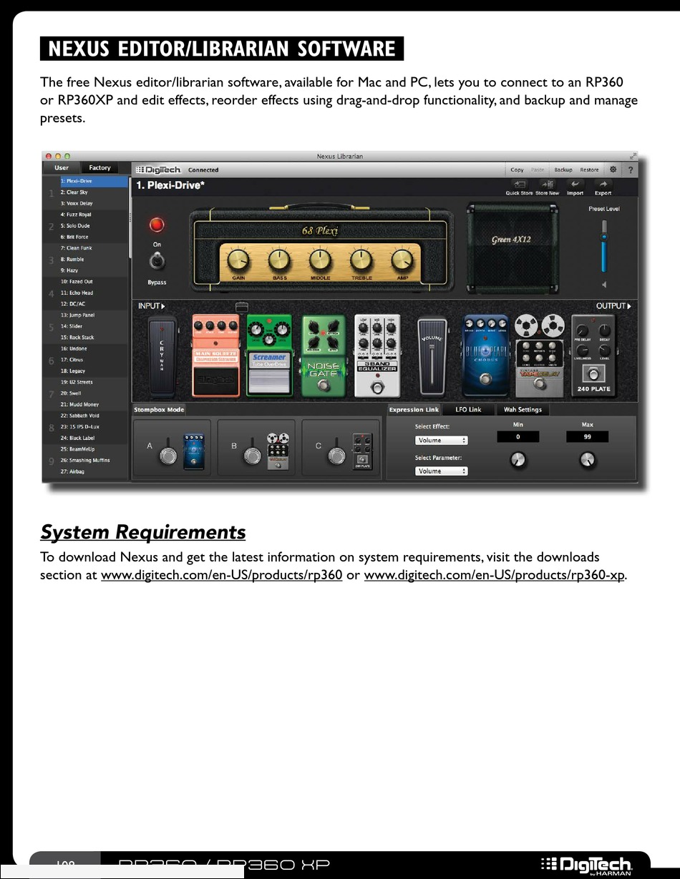Toggle the red On LED indicator
680x879 pixels.
point(156,226)
